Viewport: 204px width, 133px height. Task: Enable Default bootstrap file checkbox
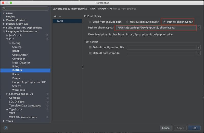coord(90,53)
